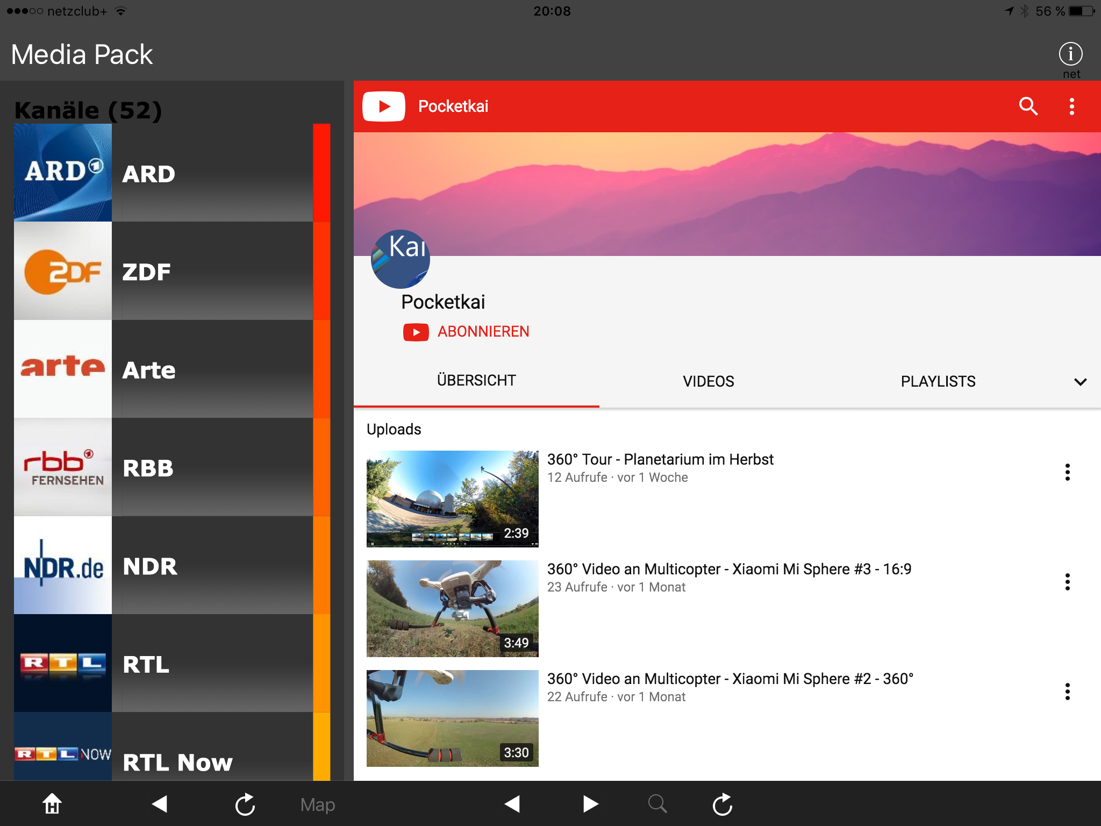Image resolution: width=1101 pixels, height=826 pixels.
Task: Open channel row labeled RTL Now
Action: pos(172,746)
